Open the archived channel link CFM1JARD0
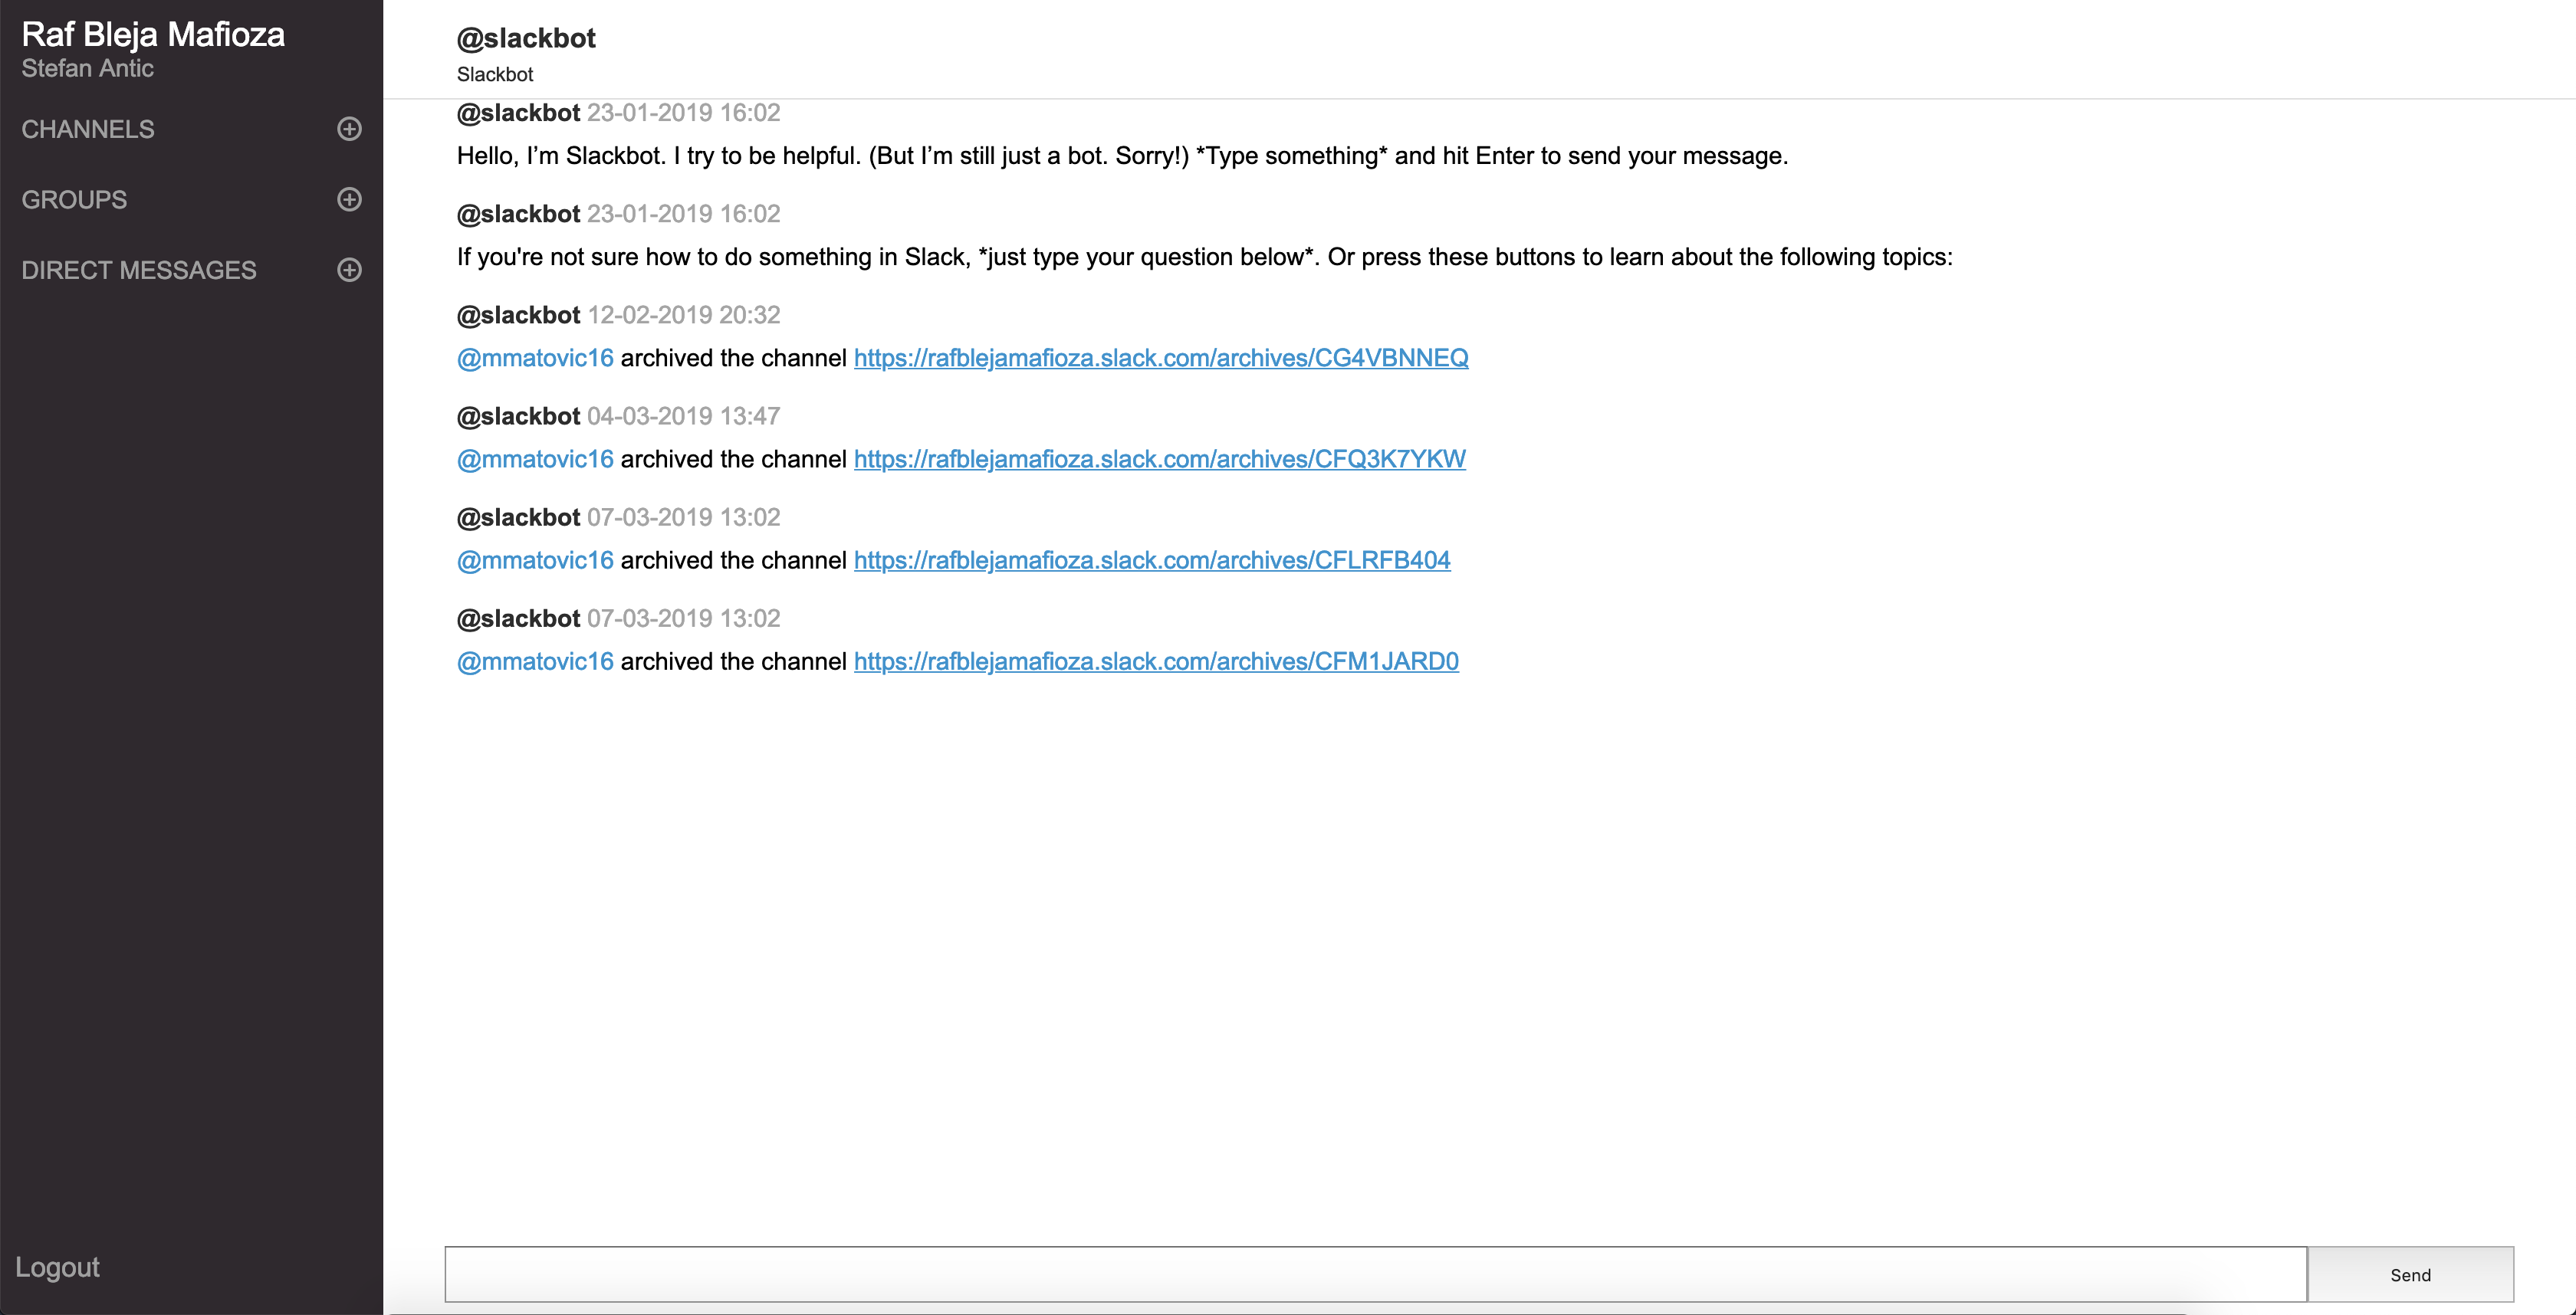The image size is (2576, 1315). pyautogui.click(x=1155, y=661)
